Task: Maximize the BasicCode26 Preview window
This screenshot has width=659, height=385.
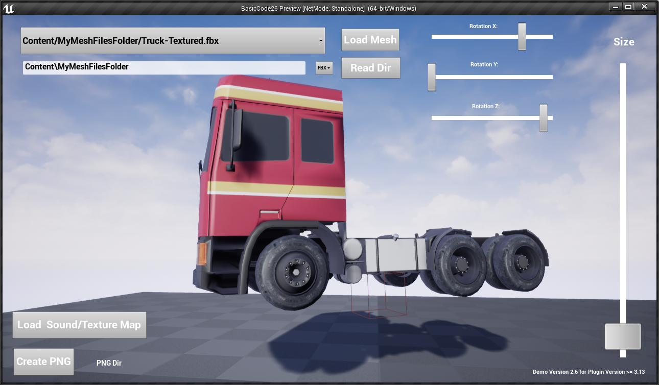Action: click(628, 7)
